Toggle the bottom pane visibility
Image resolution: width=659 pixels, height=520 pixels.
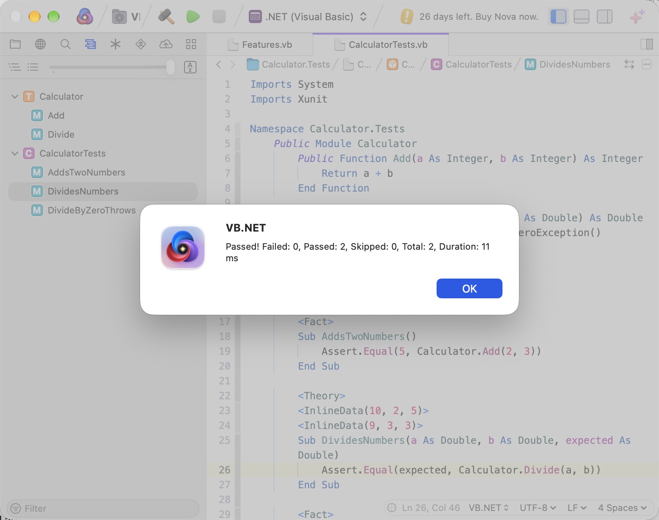tap(582, 17)
